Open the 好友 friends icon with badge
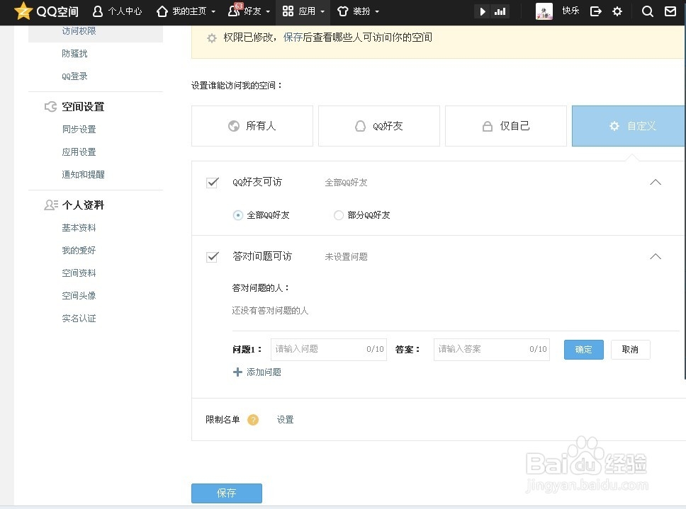 pos(235,10)
